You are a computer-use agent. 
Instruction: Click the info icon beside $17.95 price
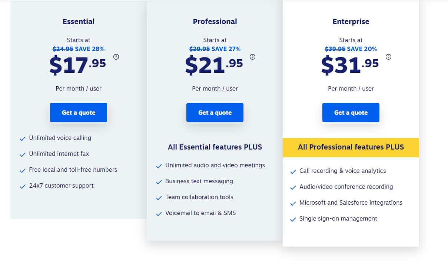click(x=116, y=57)
